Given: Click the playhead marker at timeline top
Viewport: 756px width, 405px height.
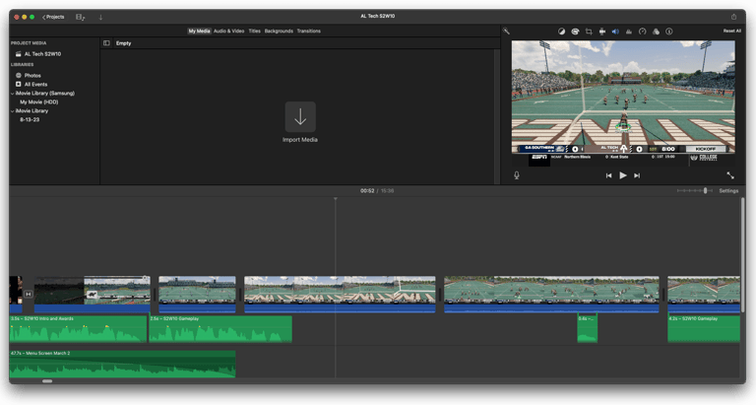Looking at the screenshot, I should pyautogui.click(x=336, y=199).
